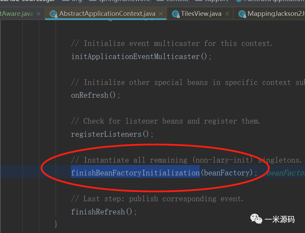Click the 'Initialize event multicaster' comment line
The image size is (305, 233).
172,43
